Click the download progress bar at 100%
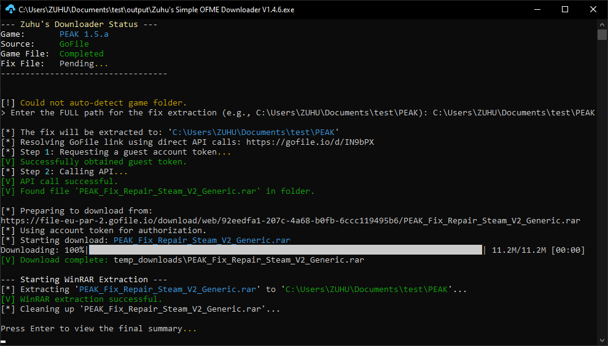Screen dimensions: 608x346 pyautogui.click(x=286, y=250)
